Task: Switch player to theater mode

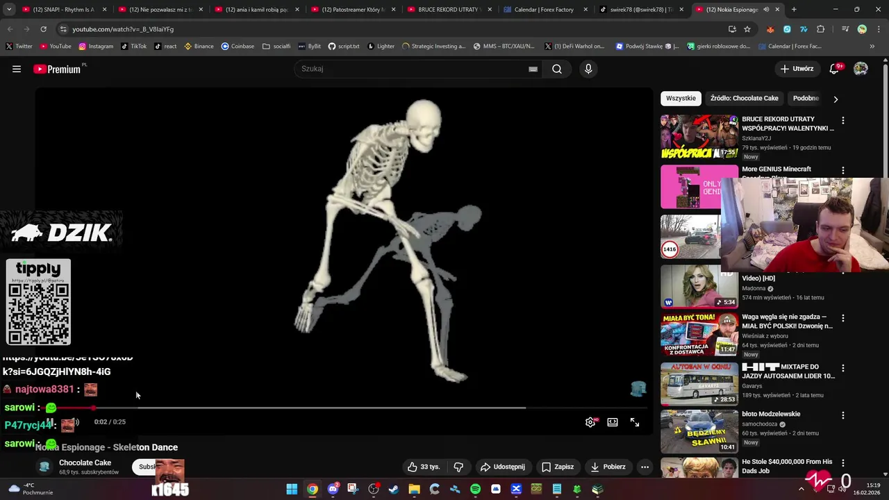Action: [613, 422]
